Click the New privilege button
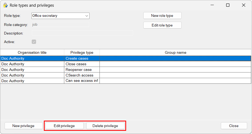This screenshot has height=134, width=252. [23, 126]
